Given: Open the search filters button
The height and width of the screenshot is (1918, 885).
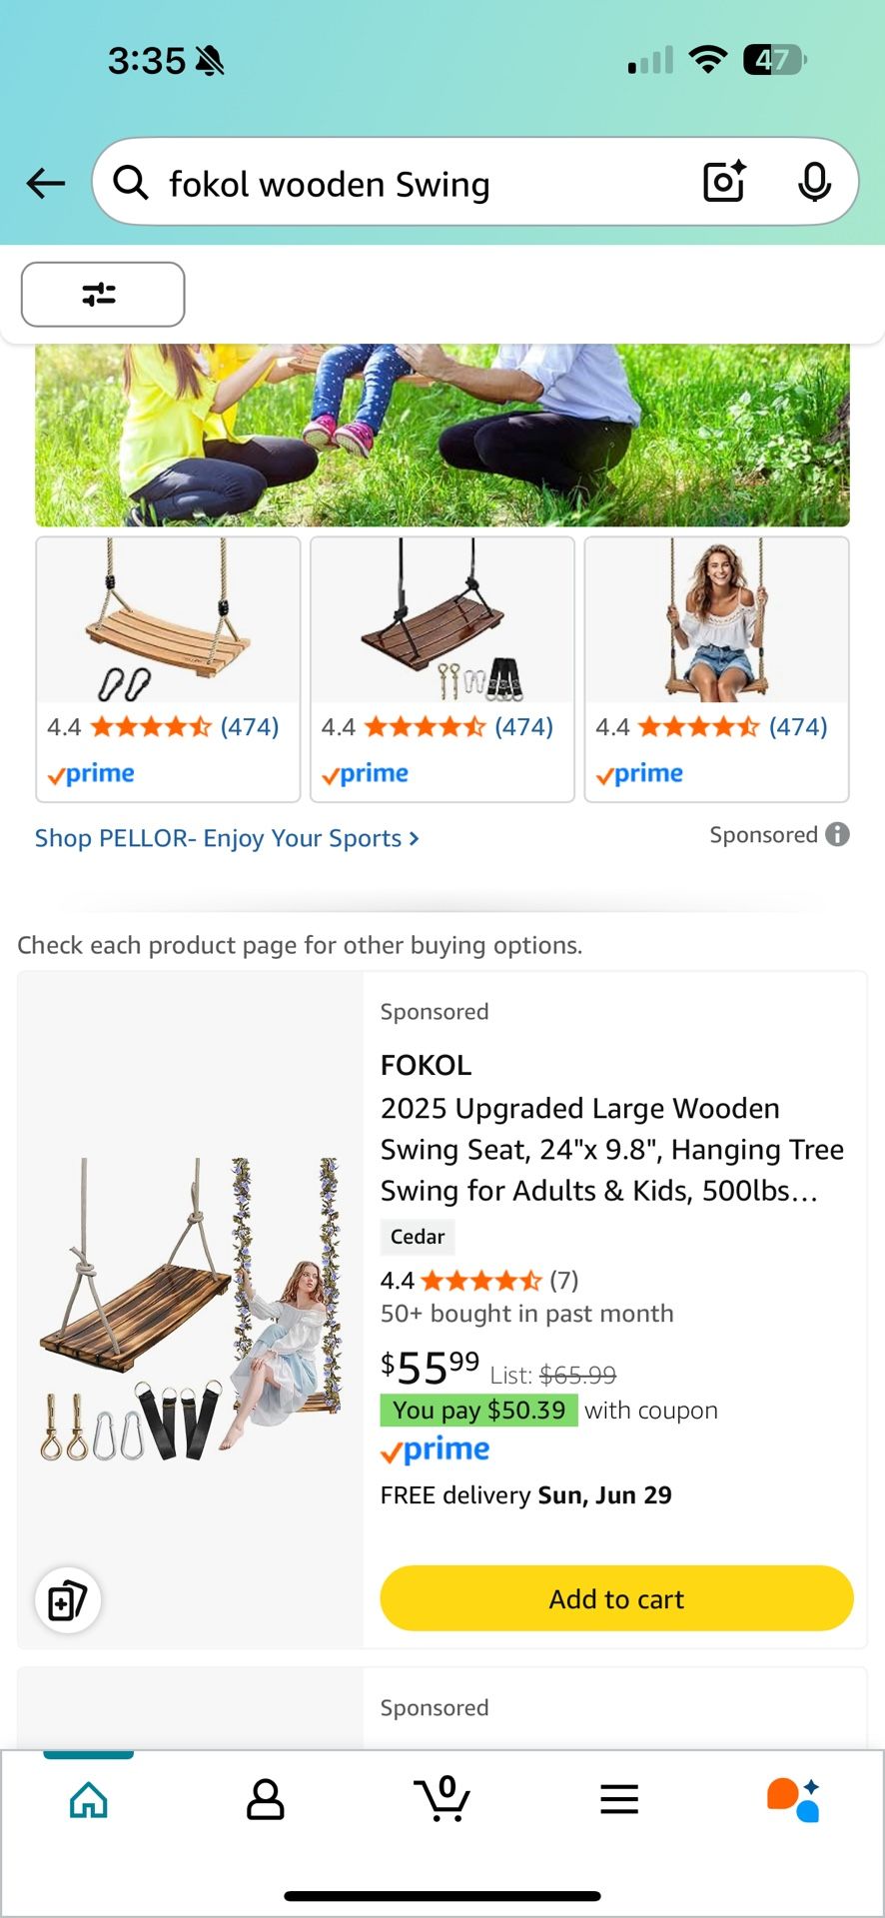Looking at the screenshot, I should pyautogui.click(x=103, y=295).
